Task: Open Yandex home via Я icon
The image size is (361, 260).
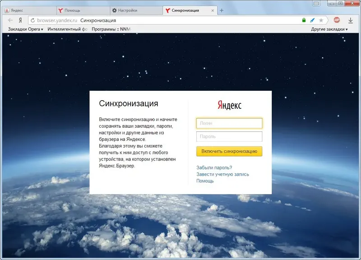Action: click(20, 20)
